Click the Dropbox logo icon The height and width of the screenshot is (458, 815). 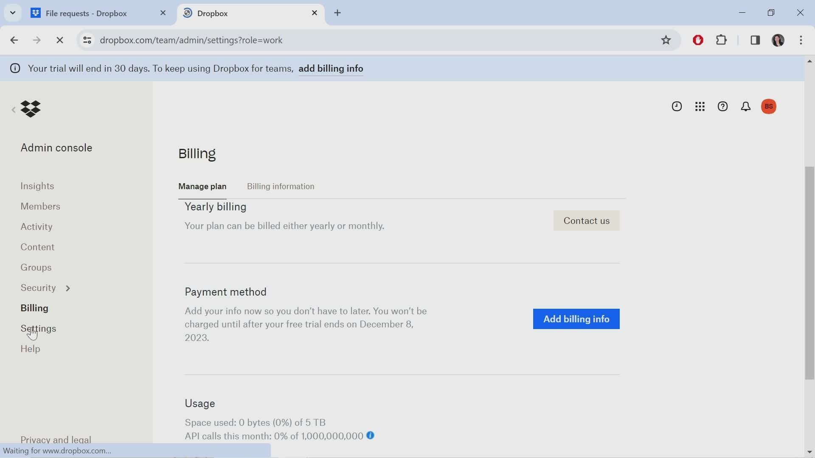click(30, 109)
